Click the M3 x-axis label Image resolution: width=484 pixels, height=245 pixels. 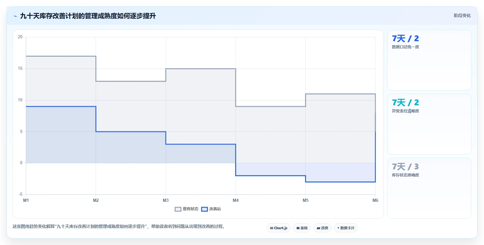pos(166,201)
